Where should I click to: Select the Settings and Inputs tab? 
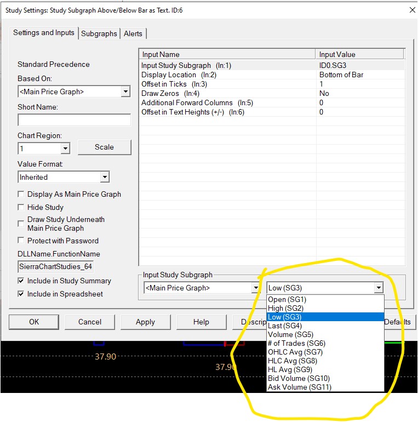(x=44, y=32)
